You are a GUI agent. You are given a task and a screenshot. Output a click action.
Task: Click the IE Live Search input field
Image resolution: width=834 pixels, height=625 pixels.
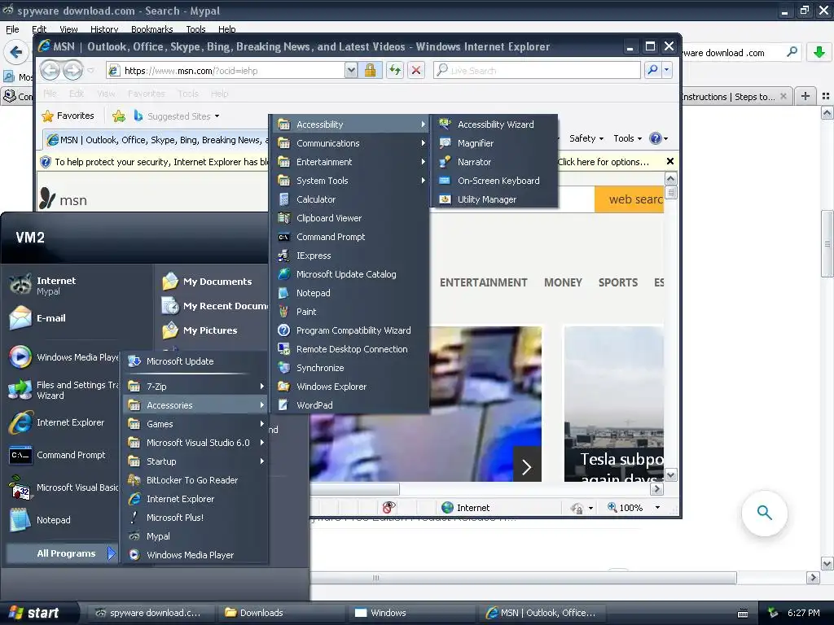pyautogui.click(x=538, y=70)
